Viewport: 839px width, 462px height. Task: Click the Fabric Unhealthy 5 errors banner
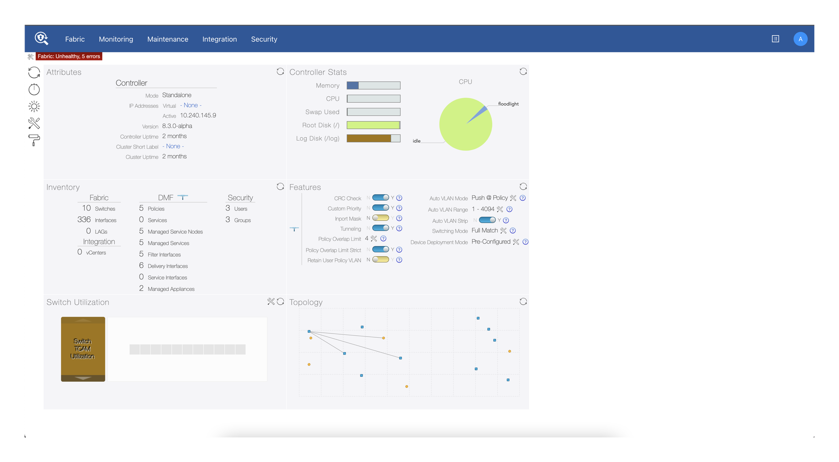69,56
